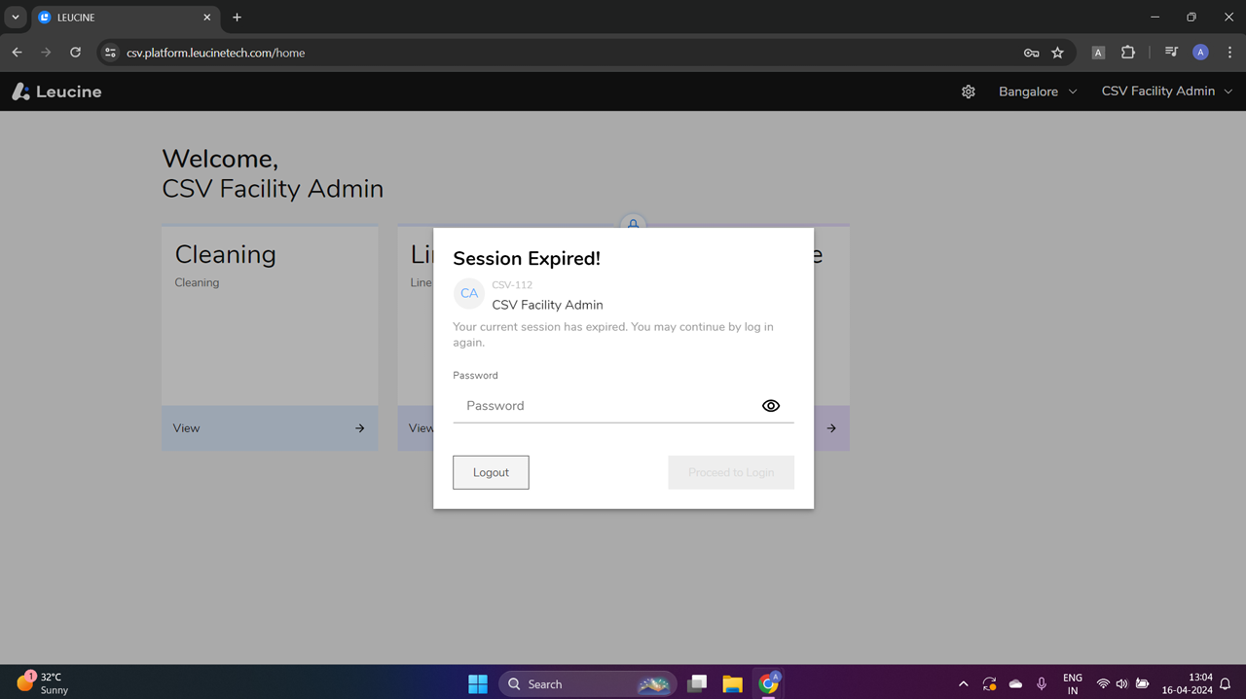
Task: Bookmark this page with star icon
Action: pyautogui.click(x=1057, y=53)
